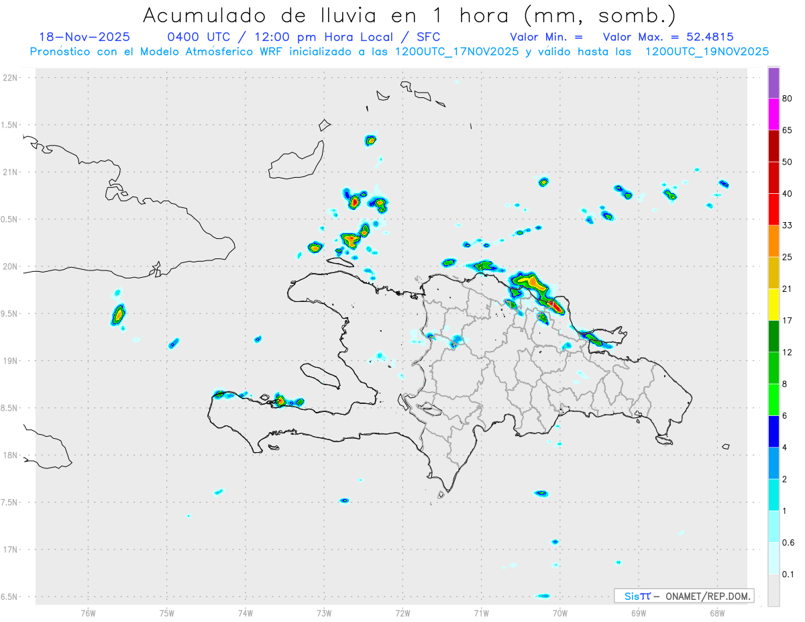The width and height of the screenshot is (805, 622).
Task: Click the legend value '21'
Action: (x=787, y=289)
